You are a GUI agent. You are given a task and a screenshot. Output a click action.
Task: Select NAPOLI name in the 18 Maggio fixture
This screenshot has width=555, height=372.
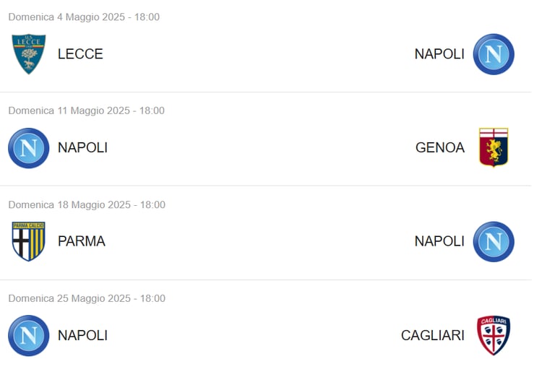439,241
